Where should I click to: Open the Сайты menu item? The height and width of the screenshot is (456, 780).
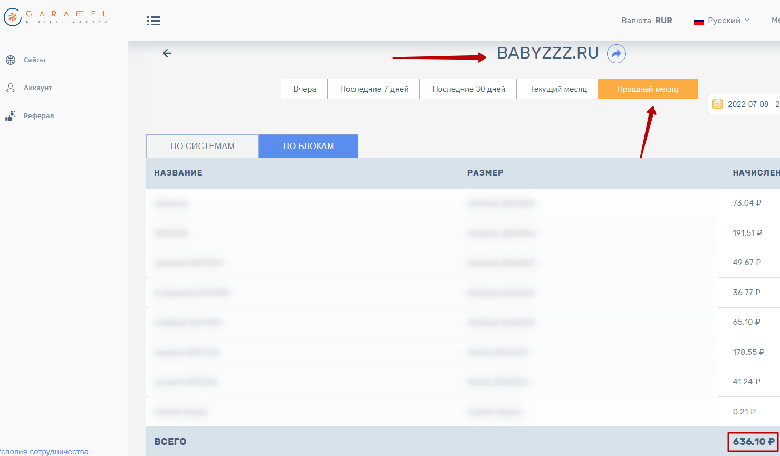click(34, 60)
